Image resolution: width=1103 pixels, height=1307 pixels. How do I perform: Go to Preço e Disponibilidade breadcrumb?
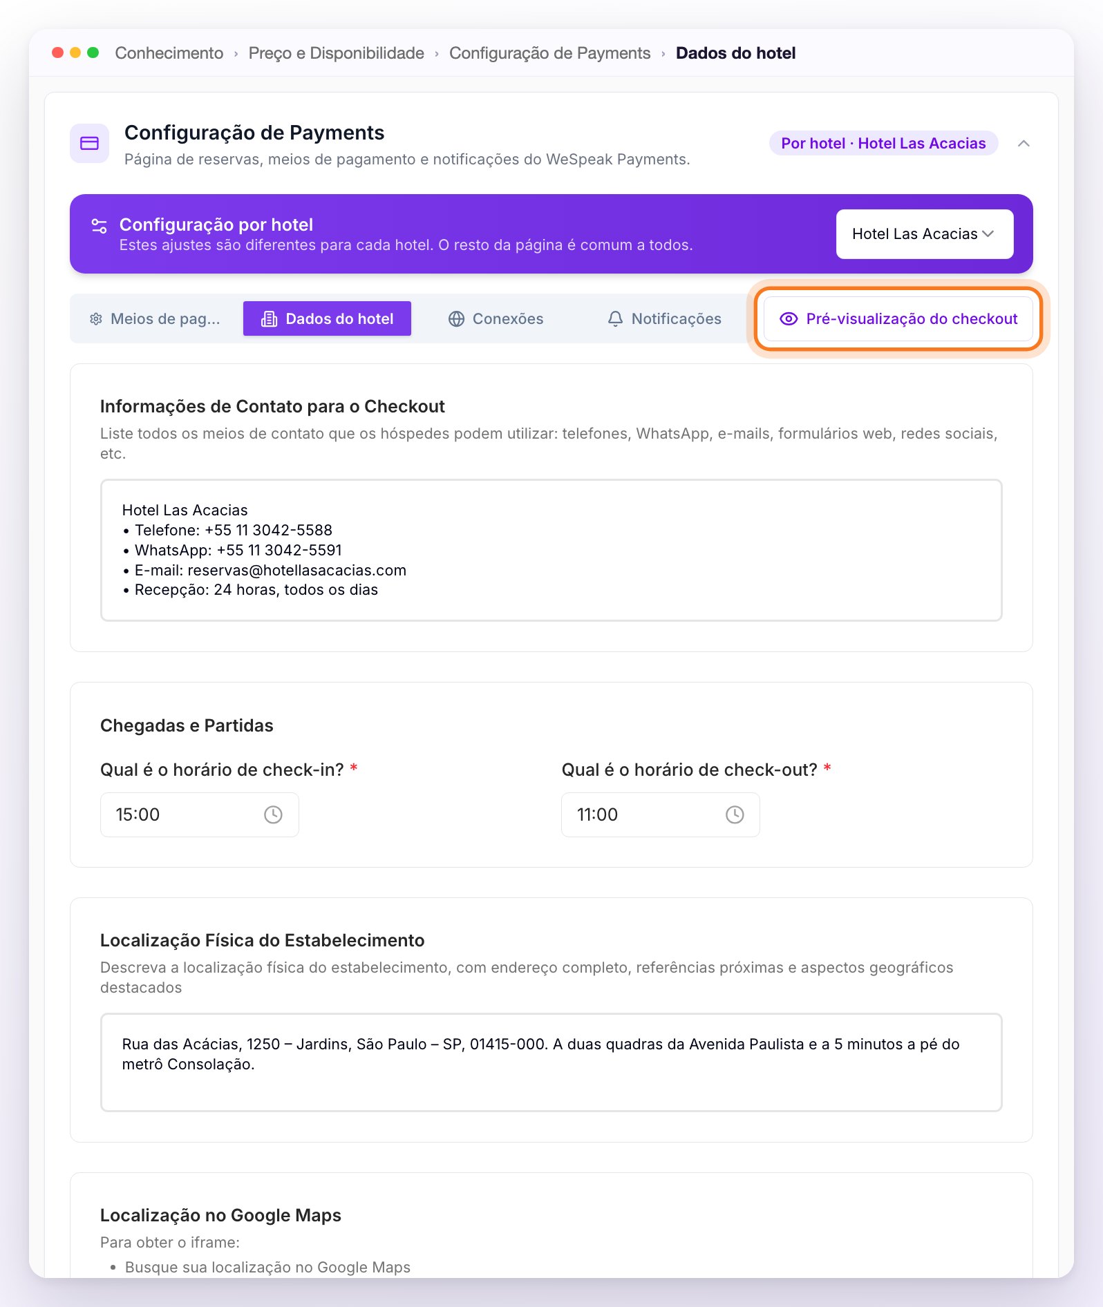pos(337,53)
